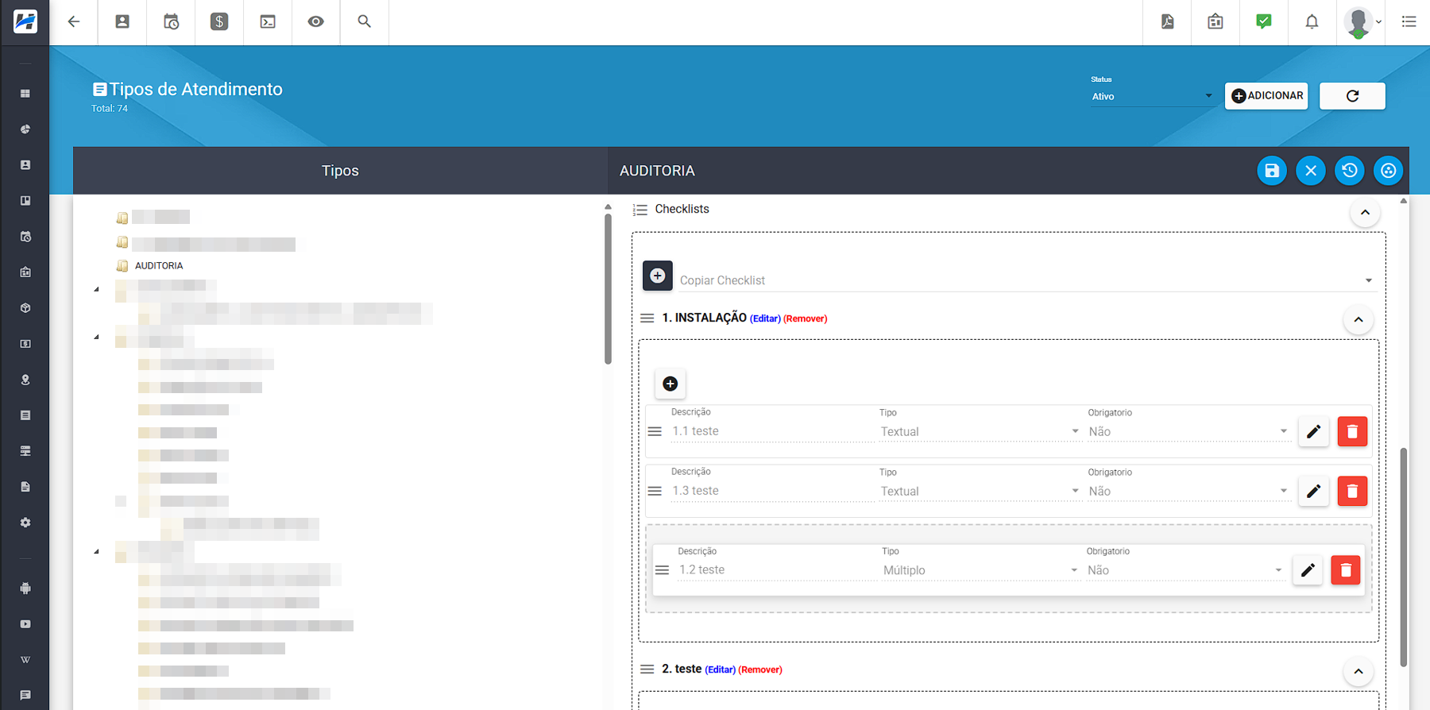
Task: Cancel editing with the X circle button
Action: point(1311,171)
